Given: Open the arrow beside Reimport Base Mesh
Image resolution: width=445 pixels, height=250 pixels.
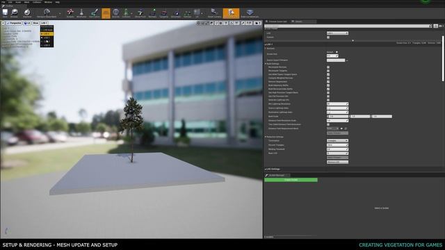Looking at the screenshot, I should pos(60,13).
